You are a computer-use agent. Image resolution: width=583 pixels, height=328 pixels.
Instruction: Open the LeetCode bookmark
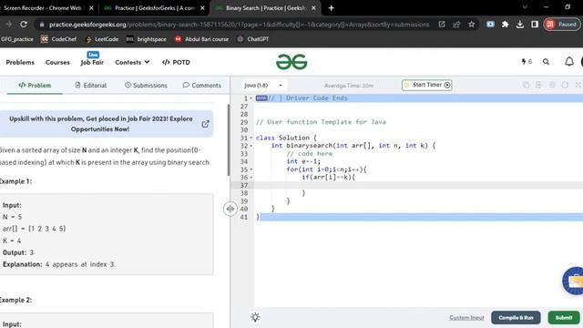point(102,39)
